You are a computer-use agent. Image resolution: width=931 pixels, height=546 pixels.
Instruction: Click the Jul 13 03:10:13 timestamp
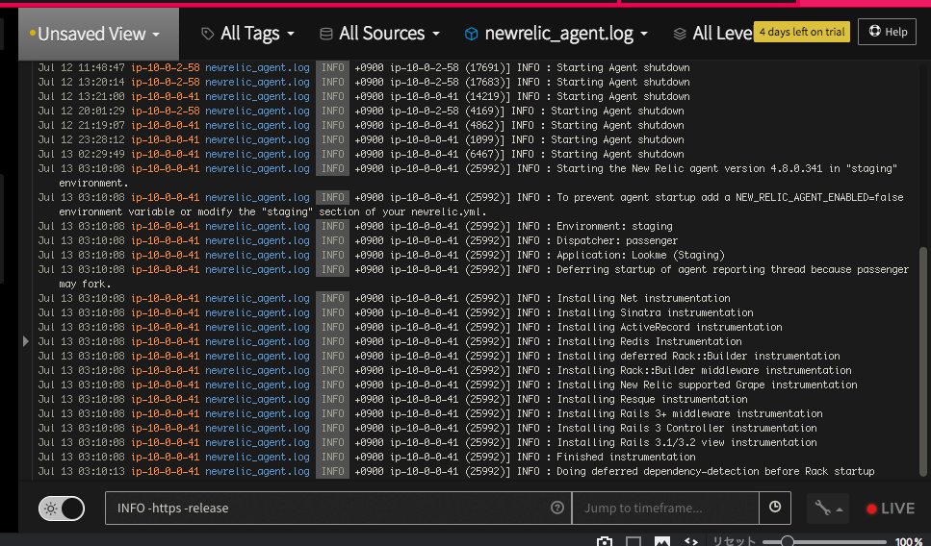coord(81,471)
